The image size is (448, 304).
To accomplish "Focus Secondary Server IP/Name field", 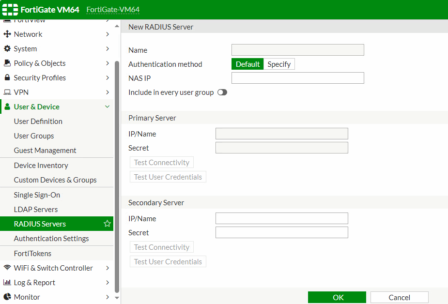I will pyautogui.click(x=282, y=218).
